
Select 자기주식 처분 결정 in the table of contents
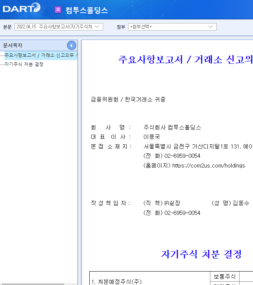click(24, 64)
